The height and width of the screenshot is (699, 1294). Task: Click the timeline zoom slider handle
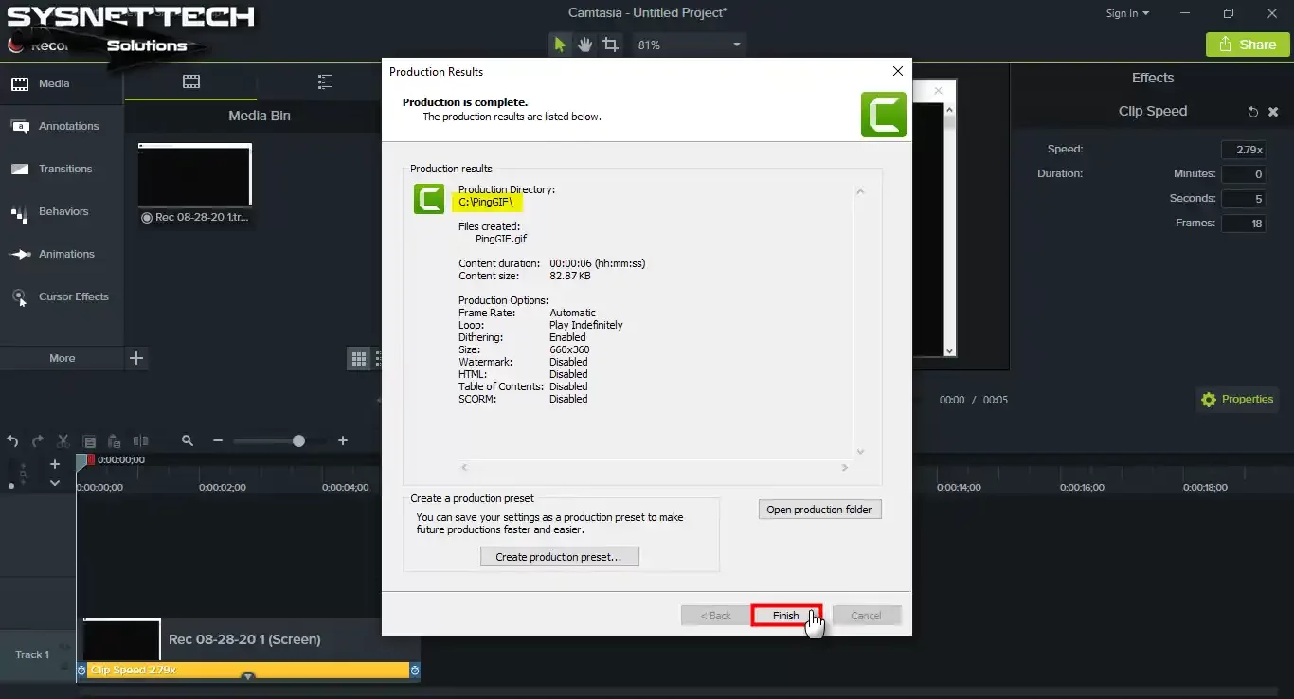pos(298,440)
